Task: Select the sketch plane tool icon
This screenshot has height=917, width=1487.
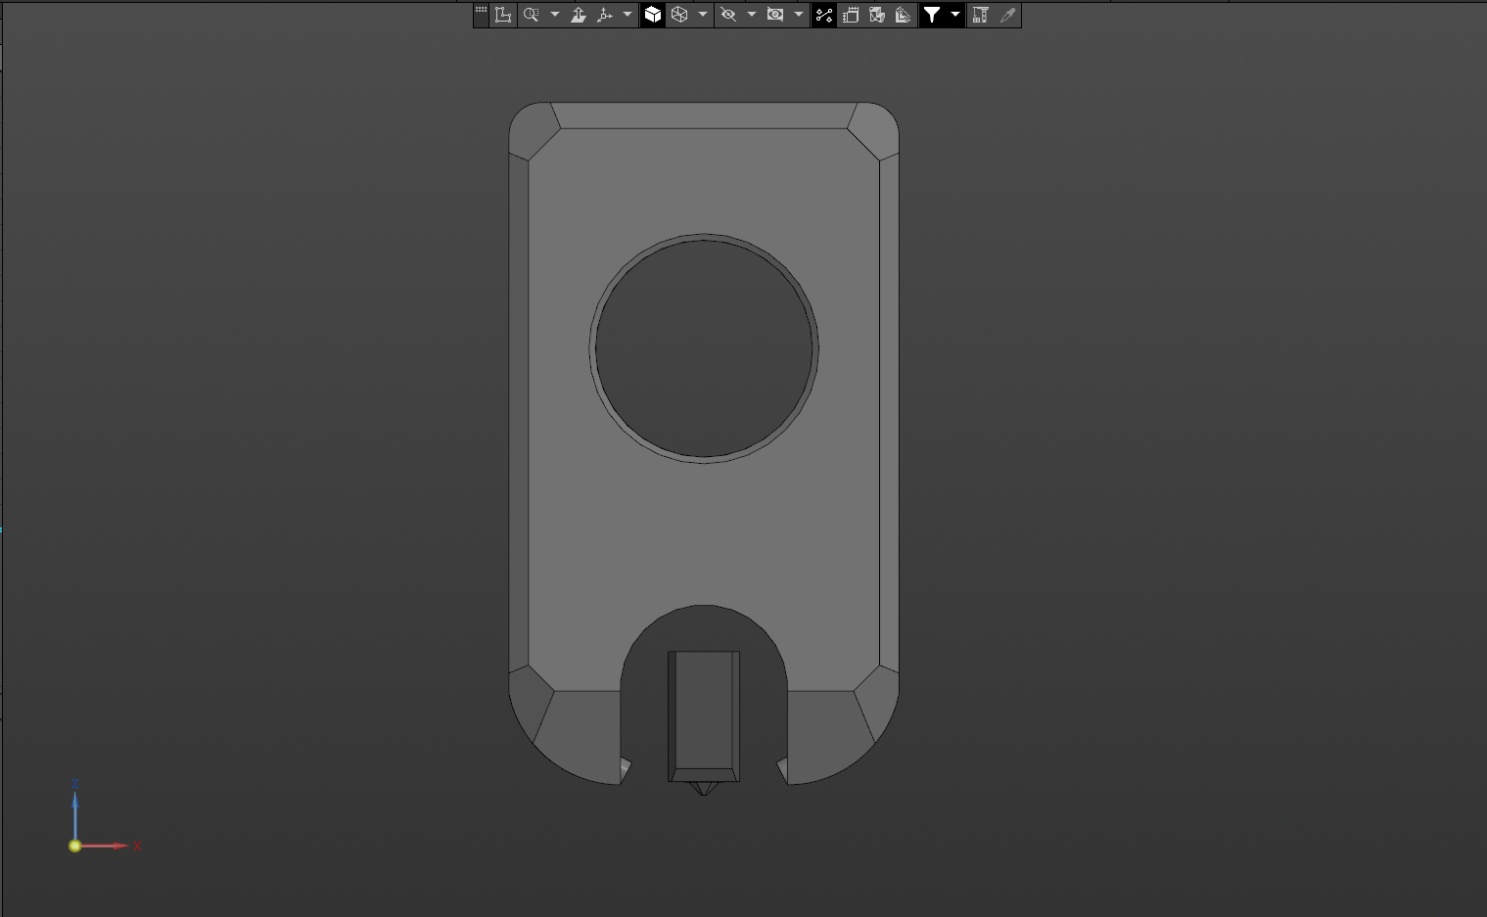Action: point(503,15)
